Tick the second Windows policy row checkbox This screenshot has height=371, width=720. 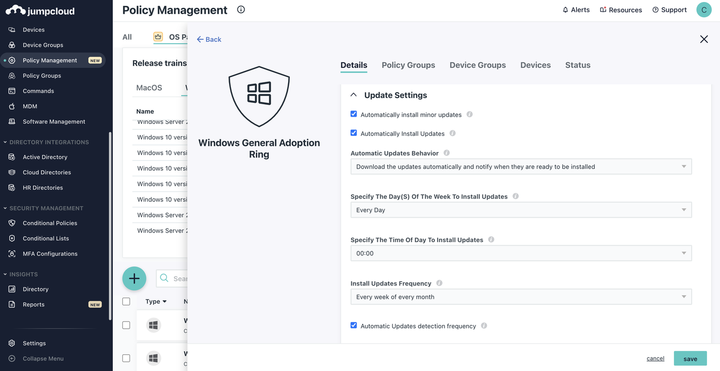pos(126,358)
